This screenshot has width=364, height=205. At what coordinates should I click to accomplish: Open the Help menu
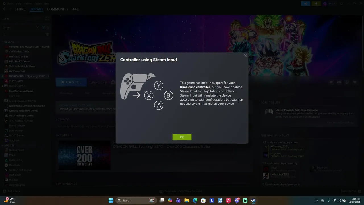tap(46, 4)
